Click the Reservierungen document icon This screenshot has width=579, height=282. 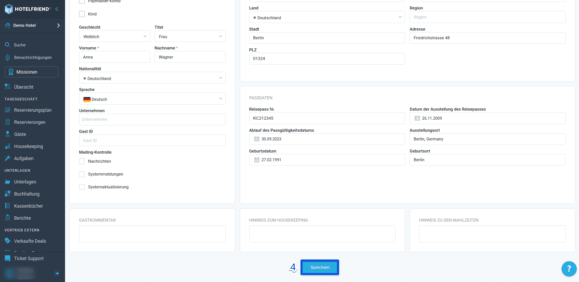8,122
